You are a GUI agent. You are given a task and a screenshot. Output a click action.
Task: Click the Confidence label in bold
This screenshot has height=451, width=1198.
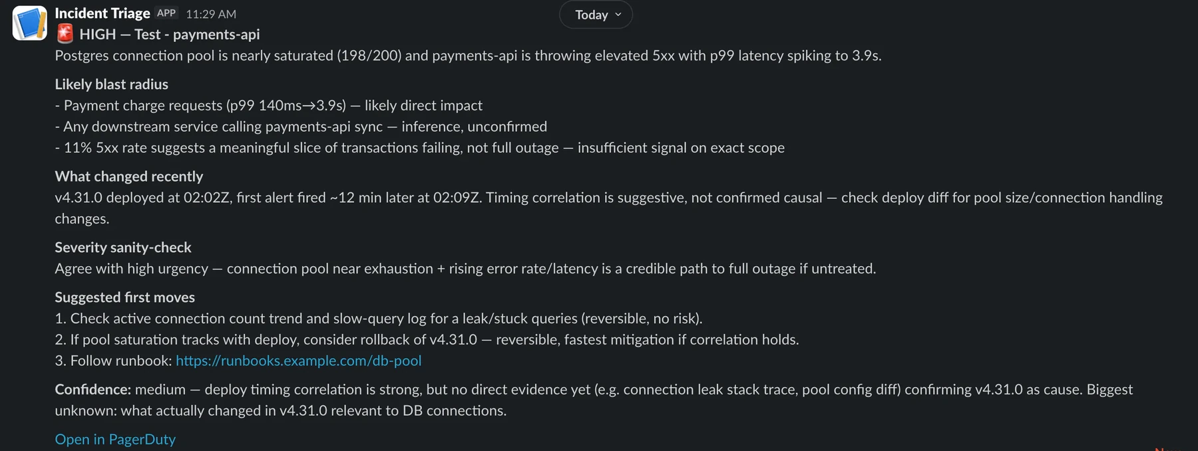[x=93, y=389]
